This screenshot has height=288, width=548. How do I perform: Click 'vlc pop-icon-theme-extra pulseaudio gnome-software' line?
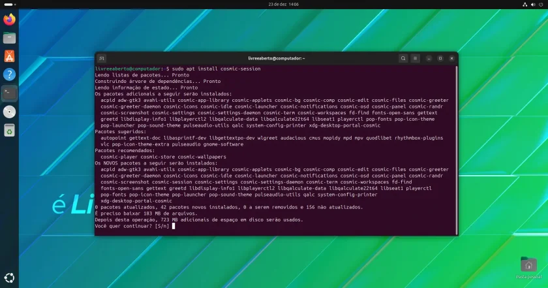172,144
